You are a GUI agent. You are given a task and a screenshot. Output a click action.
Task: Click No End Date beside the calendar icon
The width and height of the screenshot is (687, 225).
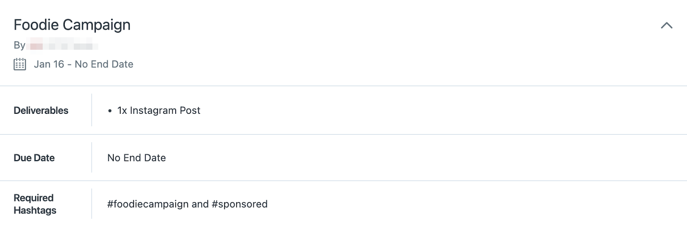coord(104,64)
